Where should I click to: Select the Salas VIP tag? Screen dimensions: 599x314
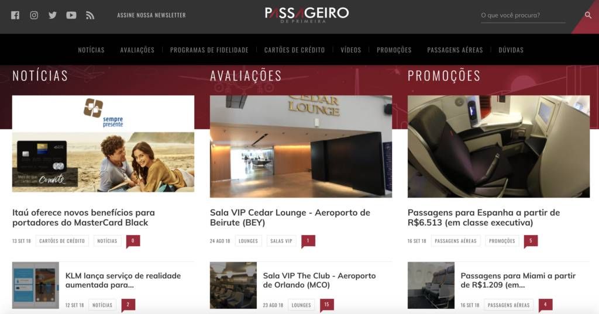tap(281, 241)
